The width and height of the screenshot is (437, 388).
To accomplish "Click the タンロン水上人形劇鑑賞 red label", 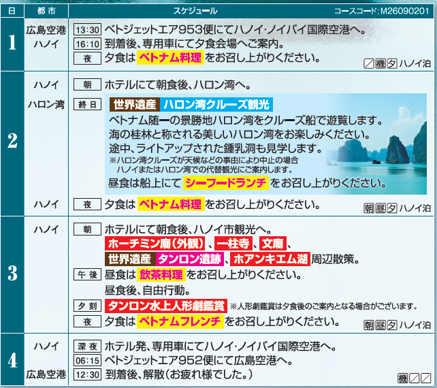I will click(167, 305).
